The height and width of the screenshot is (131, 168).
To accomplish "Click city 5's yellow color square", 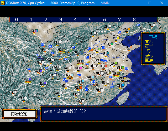I will [118, 38].
